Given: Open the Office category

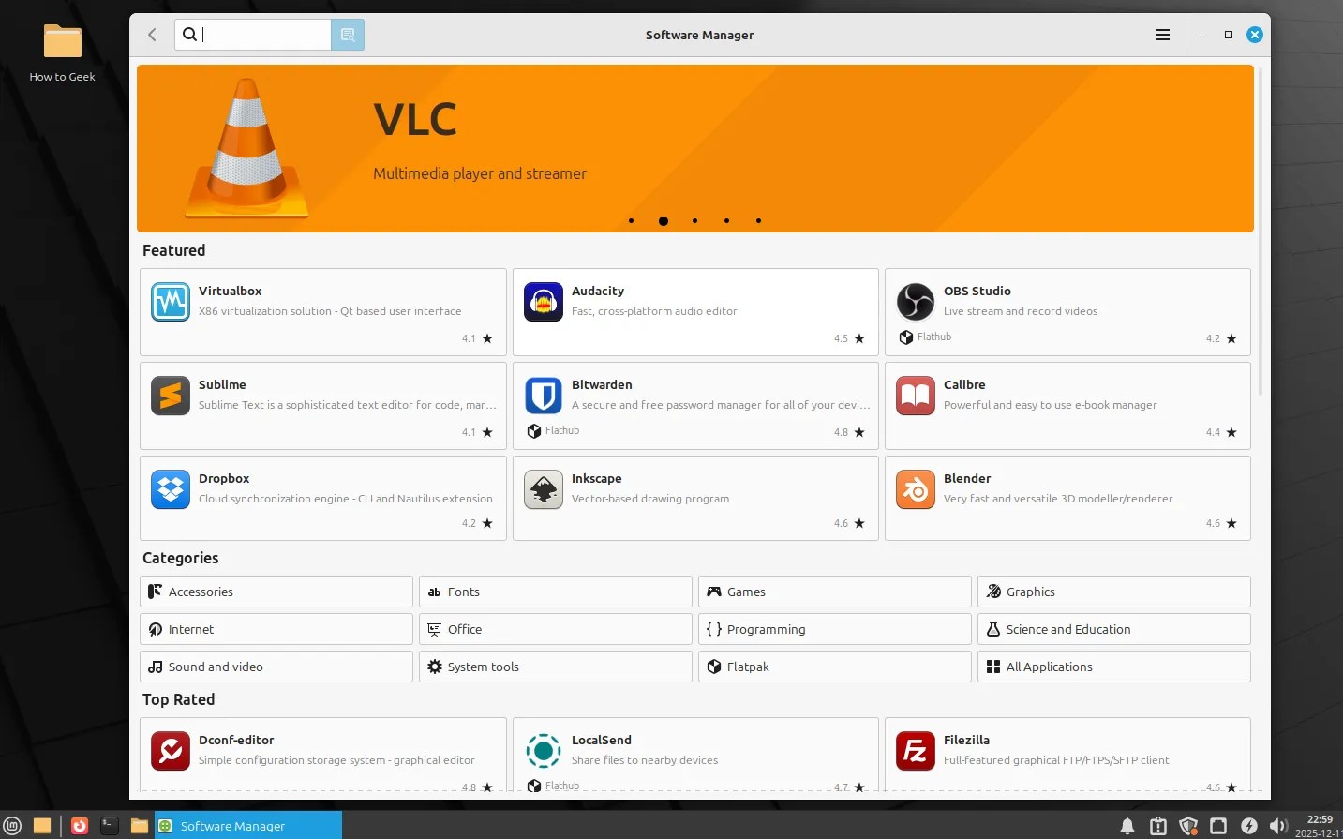Looking at the screenshot, I should click(556, 629).
